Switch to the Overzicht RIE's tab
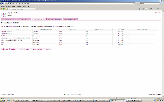164x102 pixels. [x=39, y=19]
